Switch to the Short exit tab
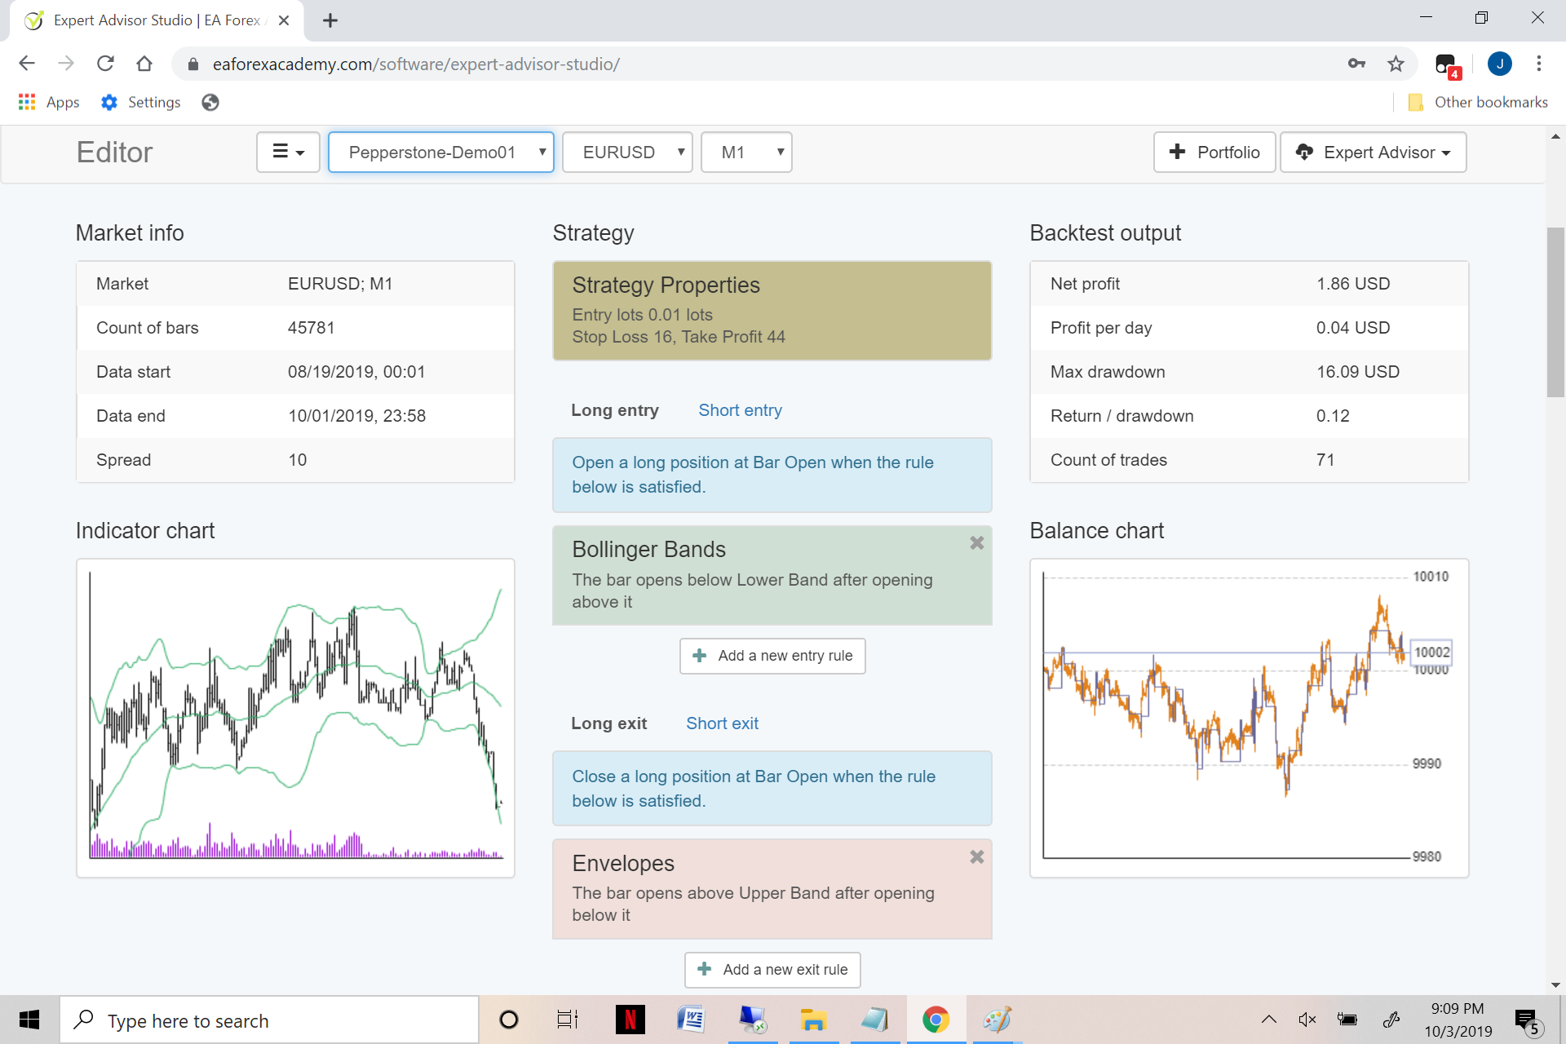Image resolution: width=1566 pixels, height=1044 pixels. pos(722,723)
